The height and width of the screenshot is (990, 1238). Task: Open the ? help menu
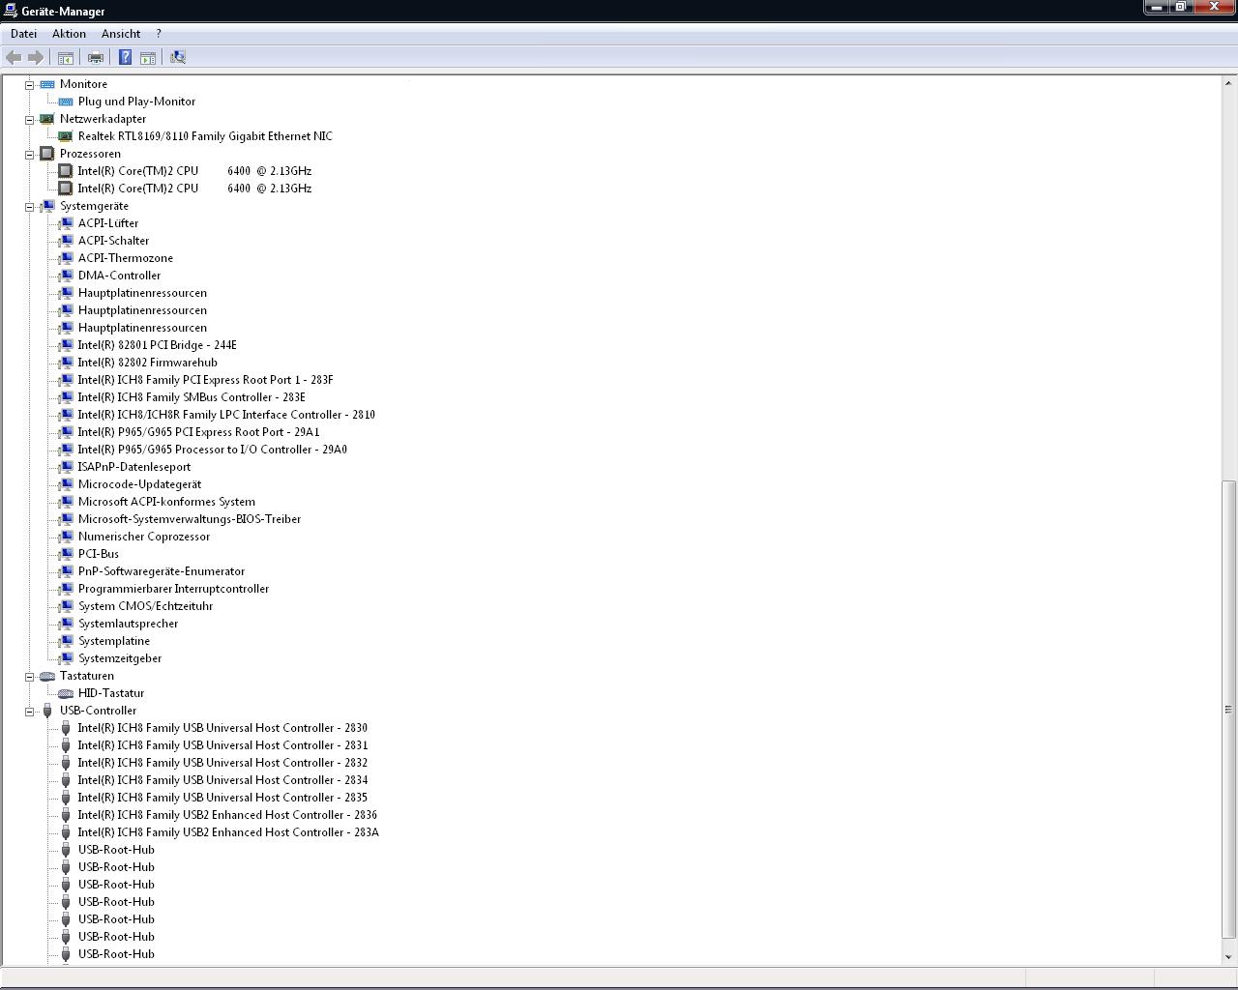click(x=159, y=34)
